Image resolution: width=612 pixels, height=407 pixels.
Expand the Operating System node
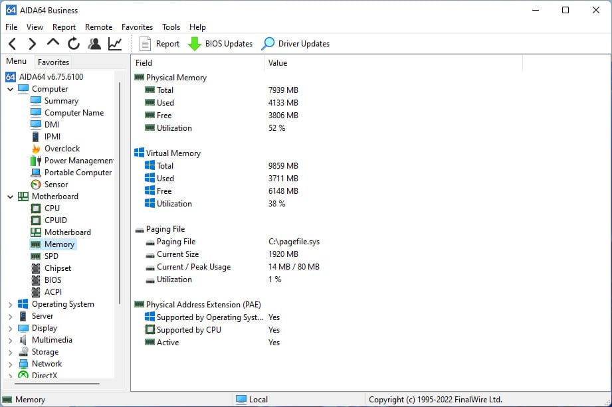pos(10,305)
